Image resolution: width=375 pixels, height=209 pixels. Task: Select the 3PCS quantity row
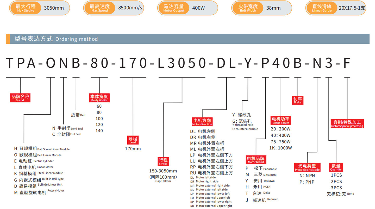coord(336,188)
